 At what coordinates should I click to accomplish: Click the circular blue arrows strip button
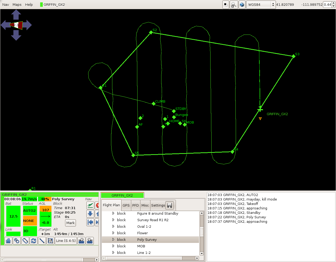click(34, 241)
